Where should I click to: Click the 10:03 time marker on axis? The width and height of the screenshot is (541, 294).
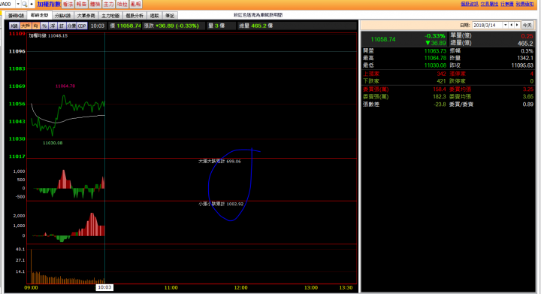[104, 287]
